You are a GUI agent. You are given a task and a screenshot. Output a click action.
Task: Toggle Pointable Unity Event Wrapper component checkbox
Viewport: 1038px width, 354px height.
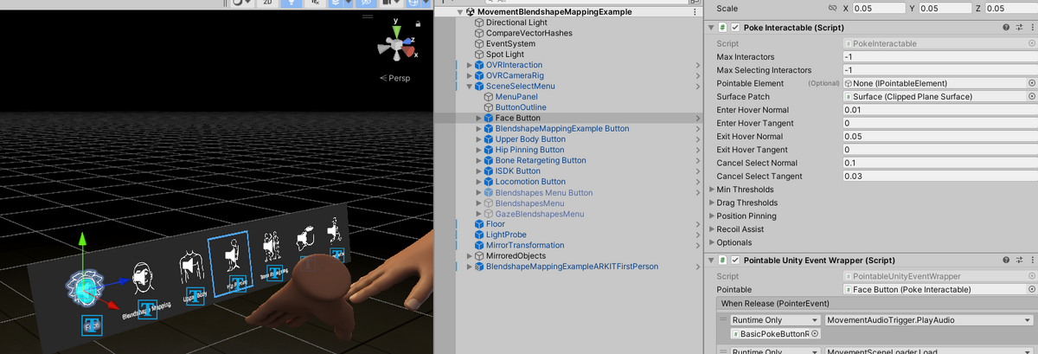pos(735,260)
